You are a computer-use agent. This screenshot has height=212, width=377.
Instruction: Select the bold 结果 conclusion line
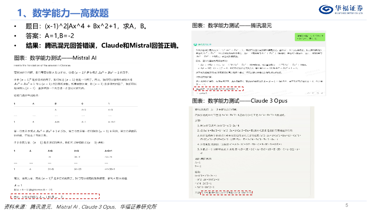point(103,45)
